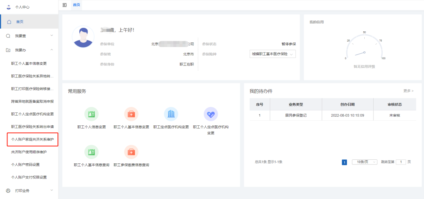The image size is (424, 199).
Task: Click page 1 pagination button
Action: tap(344, 162)
